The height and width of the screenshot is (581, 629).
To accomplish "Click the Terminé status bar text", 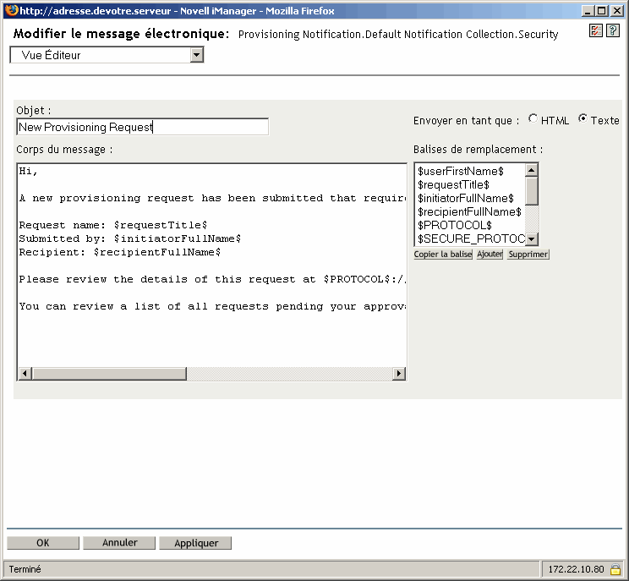I will (x=25, y=569).
